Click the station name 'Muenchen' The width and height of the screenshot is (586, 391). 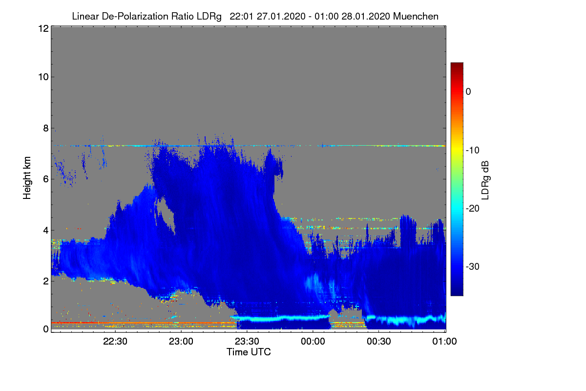click(416, 17)
